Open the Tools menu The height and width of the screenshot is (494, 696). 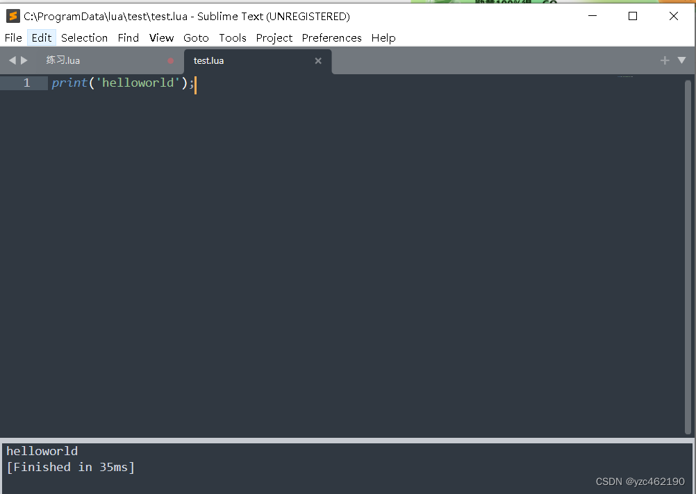[x=233, y=37]
